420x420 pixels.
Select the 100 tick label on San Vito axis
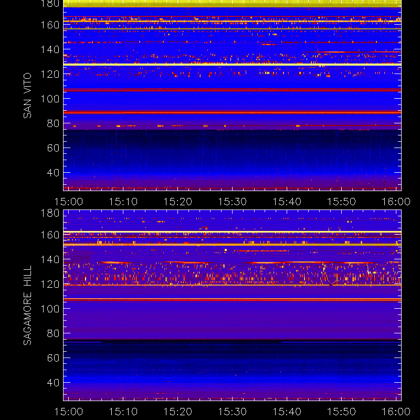pyautogui.click(x=50, y=99)
